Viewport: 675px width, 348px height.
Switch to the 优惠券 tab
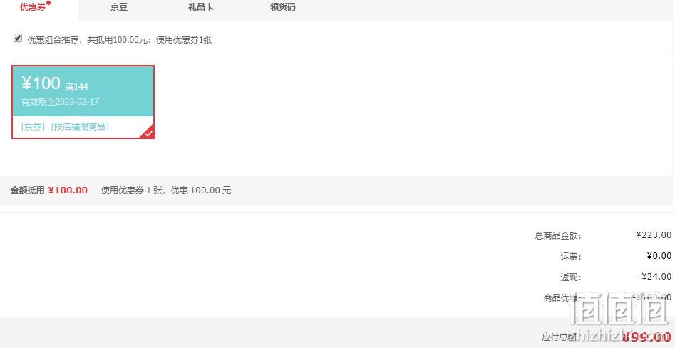click(33, 7)
